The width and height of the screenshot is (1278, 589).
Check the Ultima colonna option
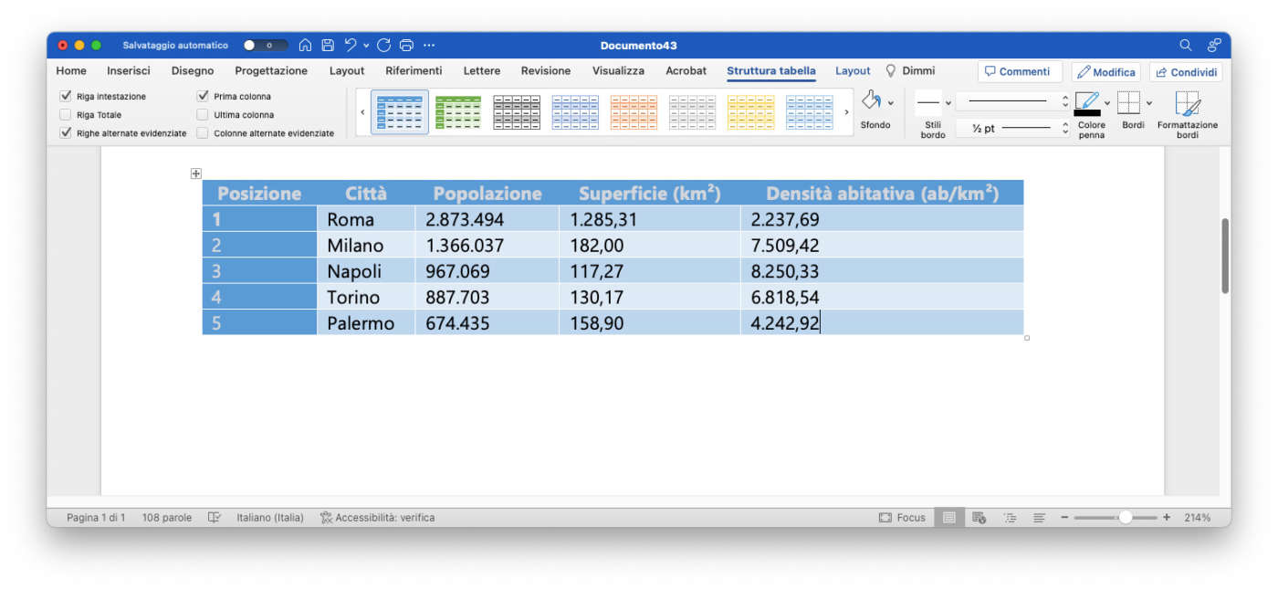203,115
